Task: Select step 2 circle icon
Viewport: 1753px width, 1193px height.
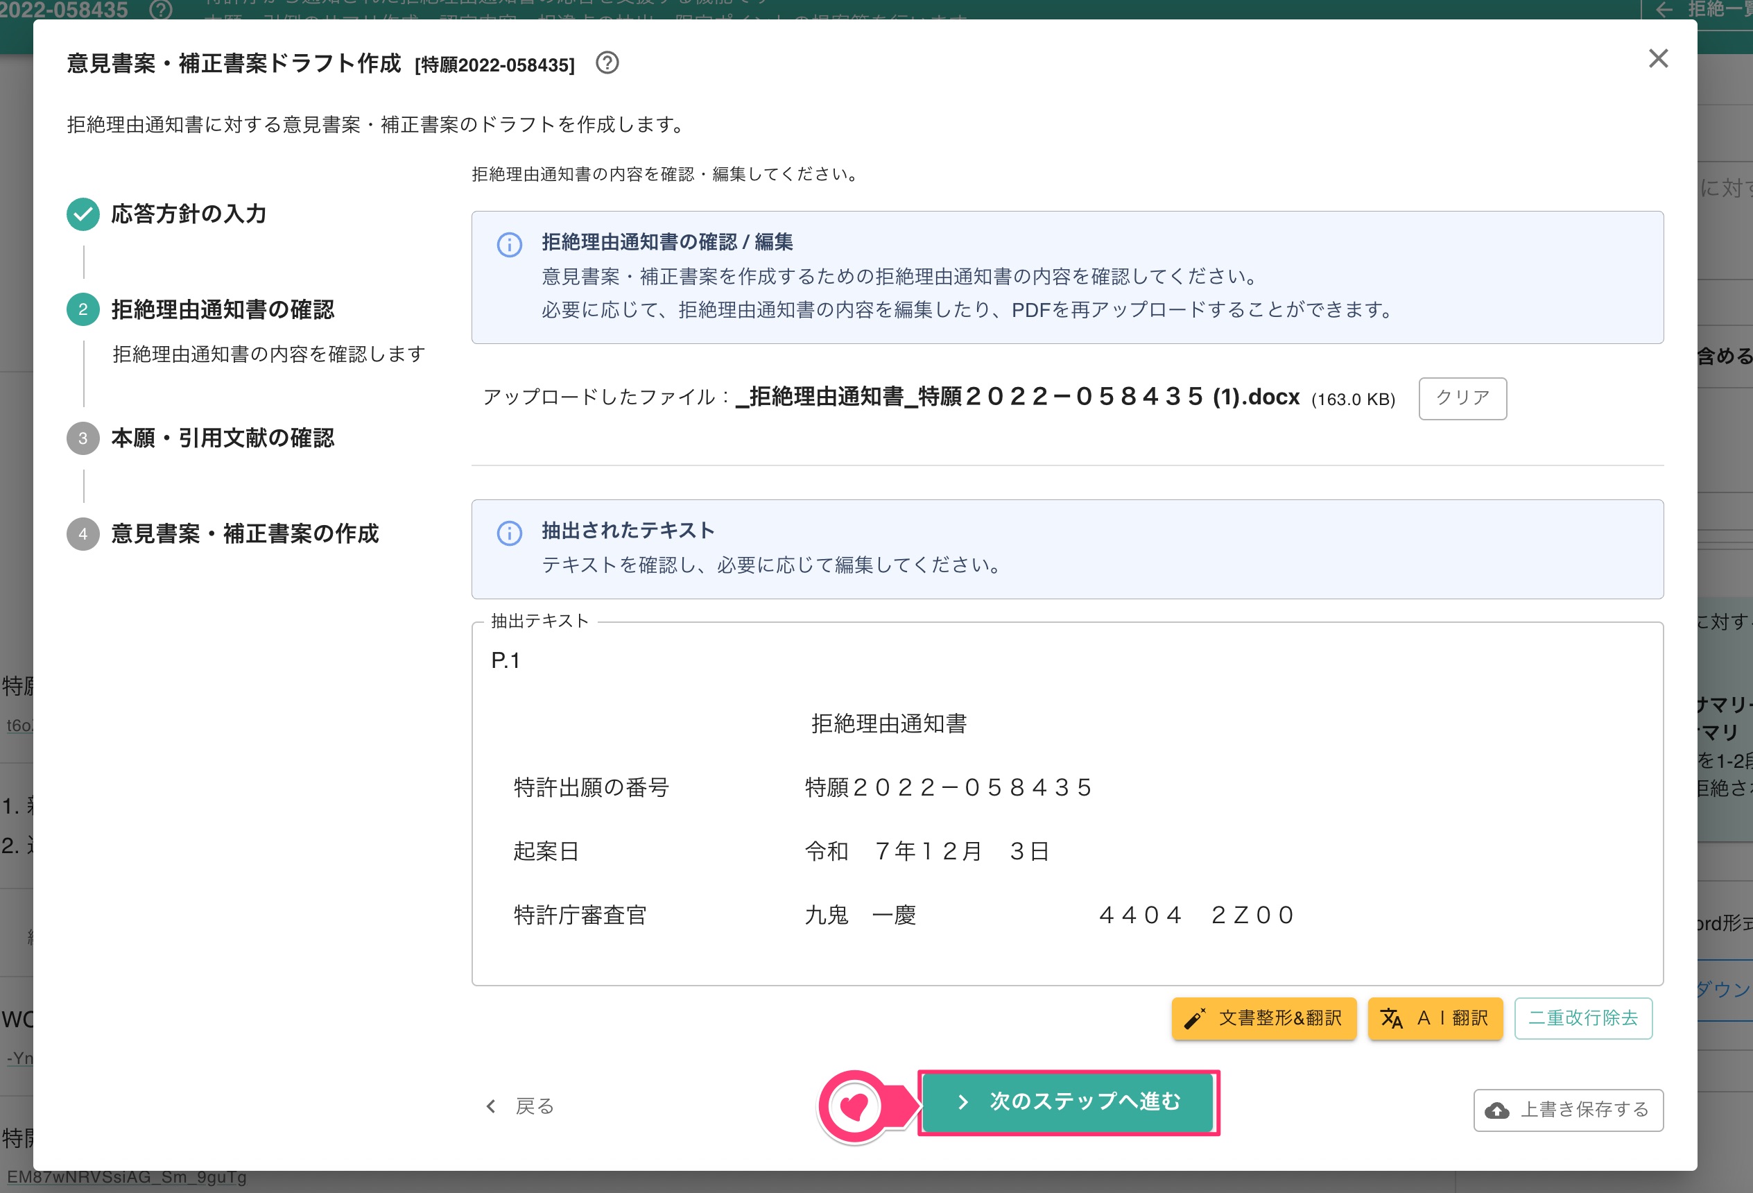Action: pyautogui.click(x=83, y=309)
